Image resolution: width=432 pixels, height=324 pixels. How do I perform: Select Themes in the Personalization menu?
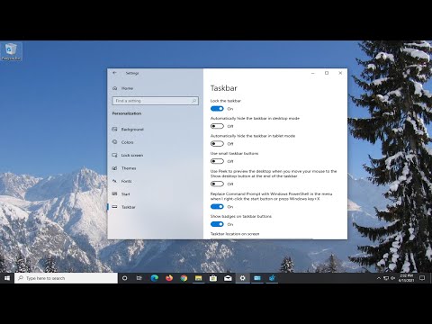click(155, 168)
